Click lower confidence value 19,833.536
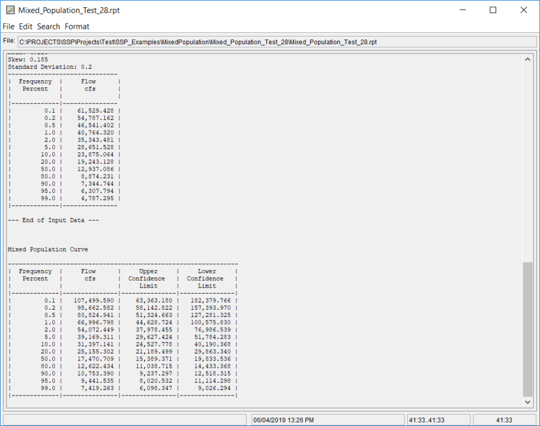 tap(212, 359)
